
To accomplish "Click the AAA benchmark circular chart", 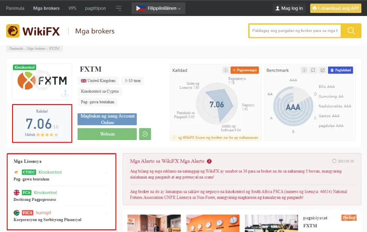I will [293, 107].
